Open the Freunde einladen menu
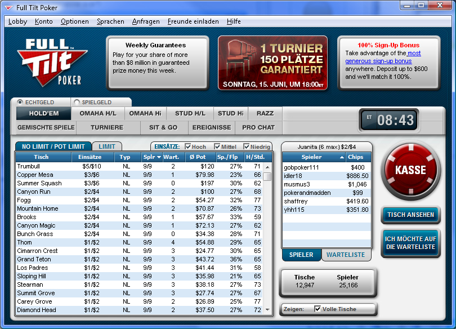 193,21
